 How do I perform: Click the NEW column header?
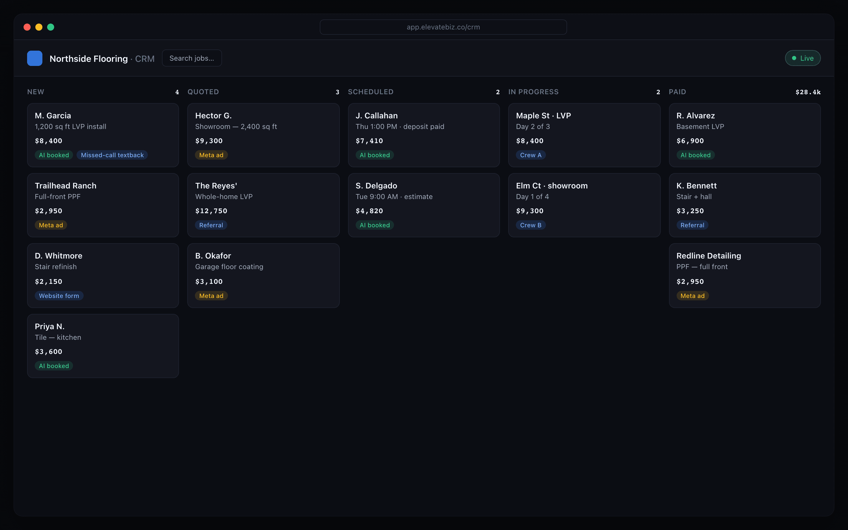coord(36,92)
